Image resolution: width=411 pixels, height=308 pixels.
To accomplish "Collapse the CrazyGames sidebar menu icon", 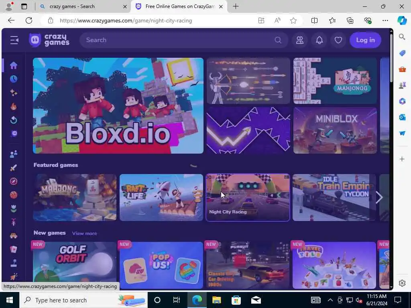I will (x=14, y=40).
